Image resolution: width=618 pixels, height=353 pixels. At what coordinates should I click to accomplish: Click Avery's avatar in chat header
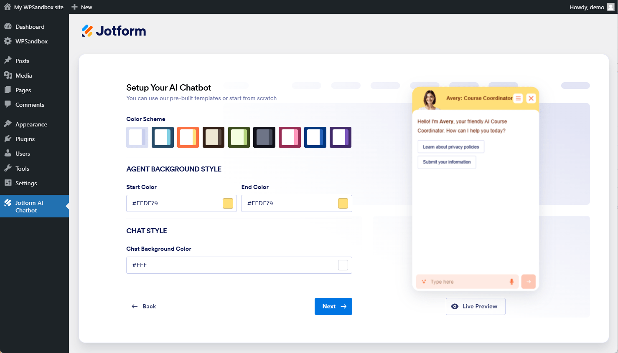click(430, 99)
